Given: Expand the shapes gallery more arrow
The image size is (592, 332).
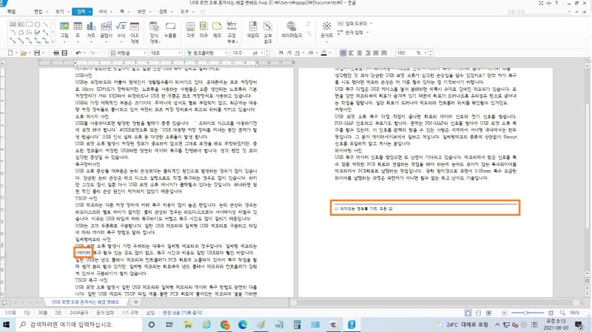Looking at the screenshot, I should [53, 41].
